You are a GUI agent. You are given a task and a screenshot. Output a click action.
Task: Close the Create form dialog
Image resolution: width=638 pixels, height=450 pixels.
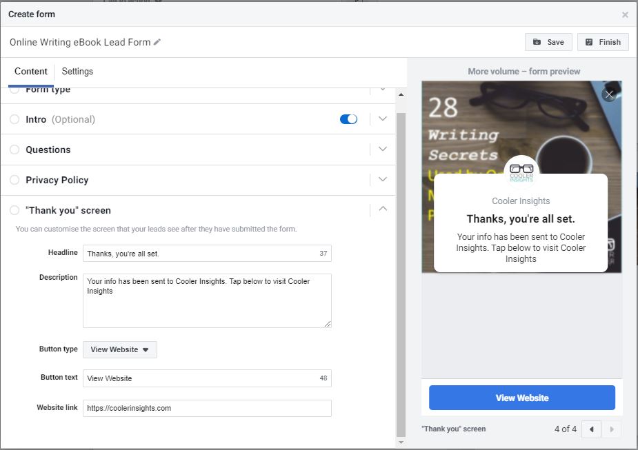click(625, 14)
